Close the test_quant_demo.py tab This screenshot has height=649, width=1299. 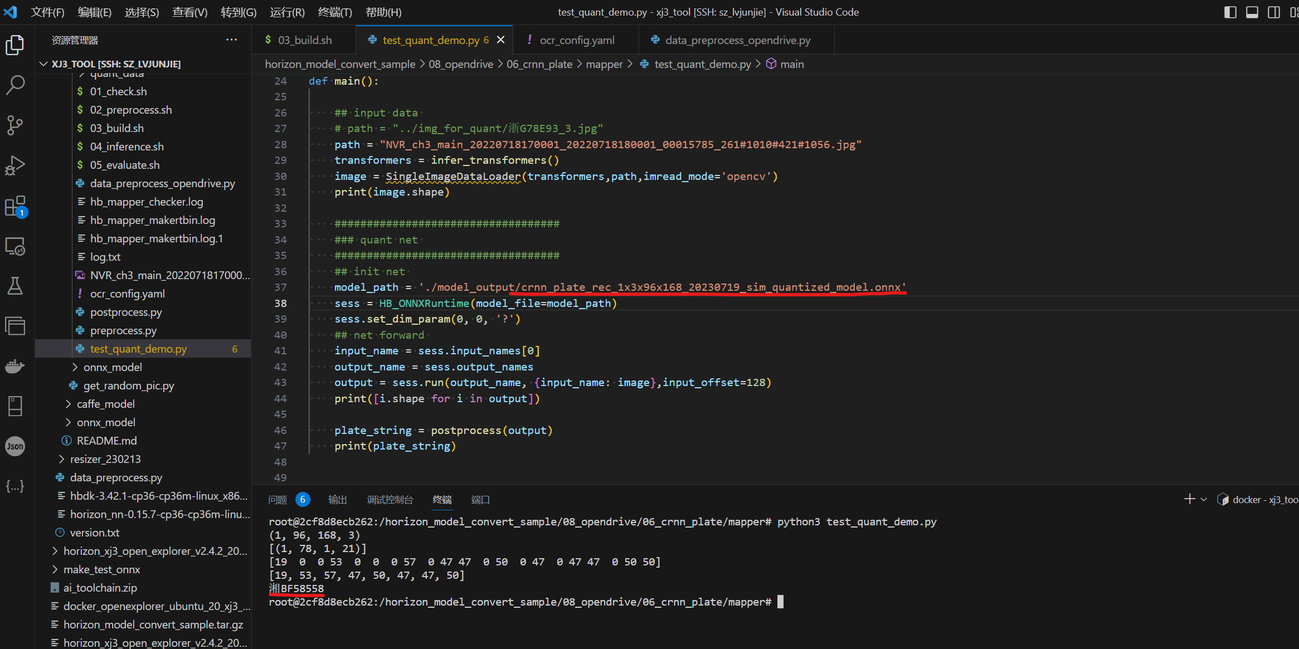pyautogui.click(x=500, y=40)
